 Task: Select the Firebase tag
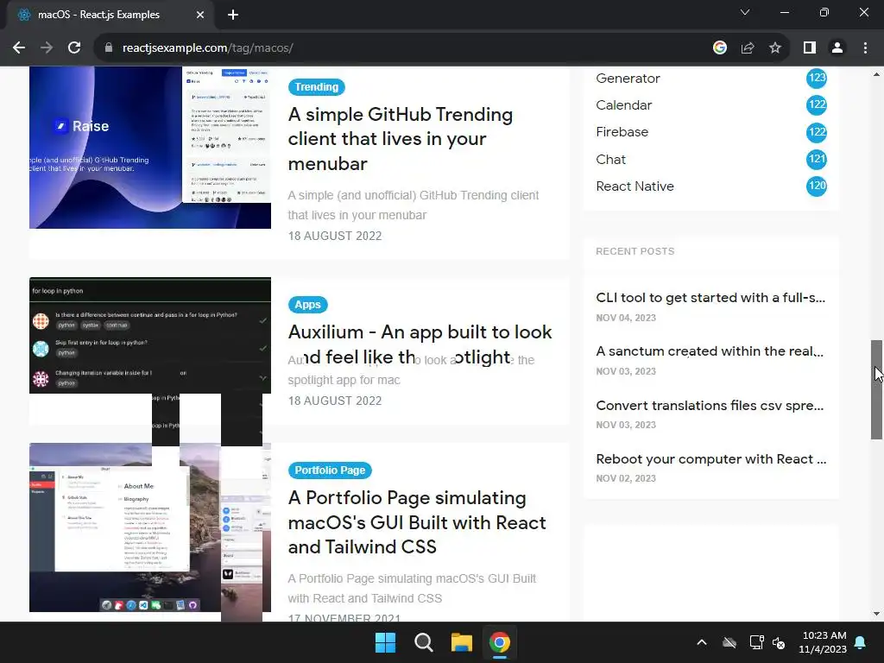622,132
